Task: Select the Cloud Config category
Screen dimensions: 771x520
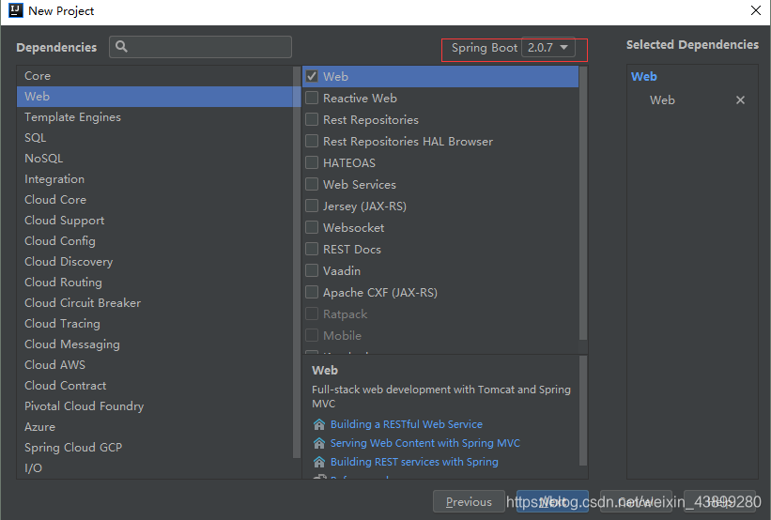Action: pyautogui.click(x=155, y=241)
